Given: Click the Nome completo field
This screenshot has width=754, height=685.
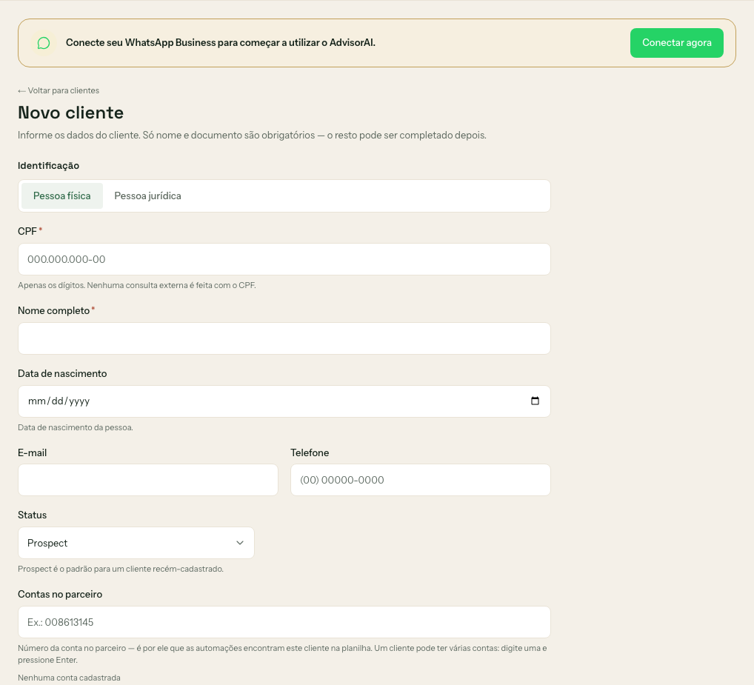Looking at the screenshot, I should tap(284, 338).
